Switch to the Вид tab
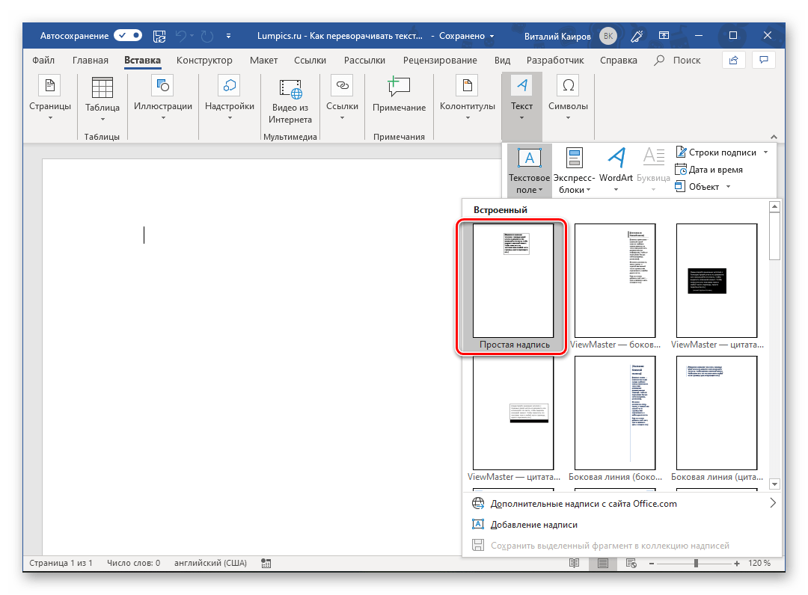The height and width of the screenshot is (595, 808). pos(502,61)
